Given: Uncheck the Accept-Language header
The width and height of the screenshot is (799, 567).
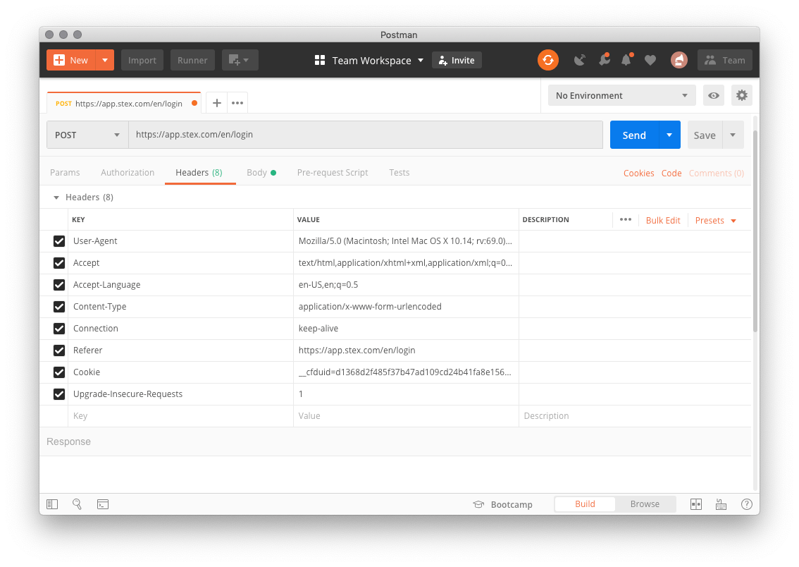Looking at the screenshot, I should (59, 285).
